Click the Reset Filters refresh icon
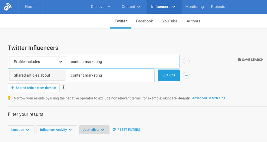267x142 pixels. tap(114, 129)
